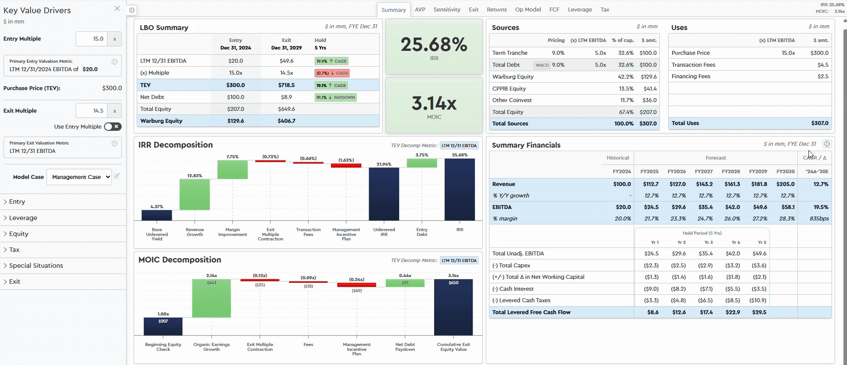Close the Key Value Drivers panel

tap(117, 8)
